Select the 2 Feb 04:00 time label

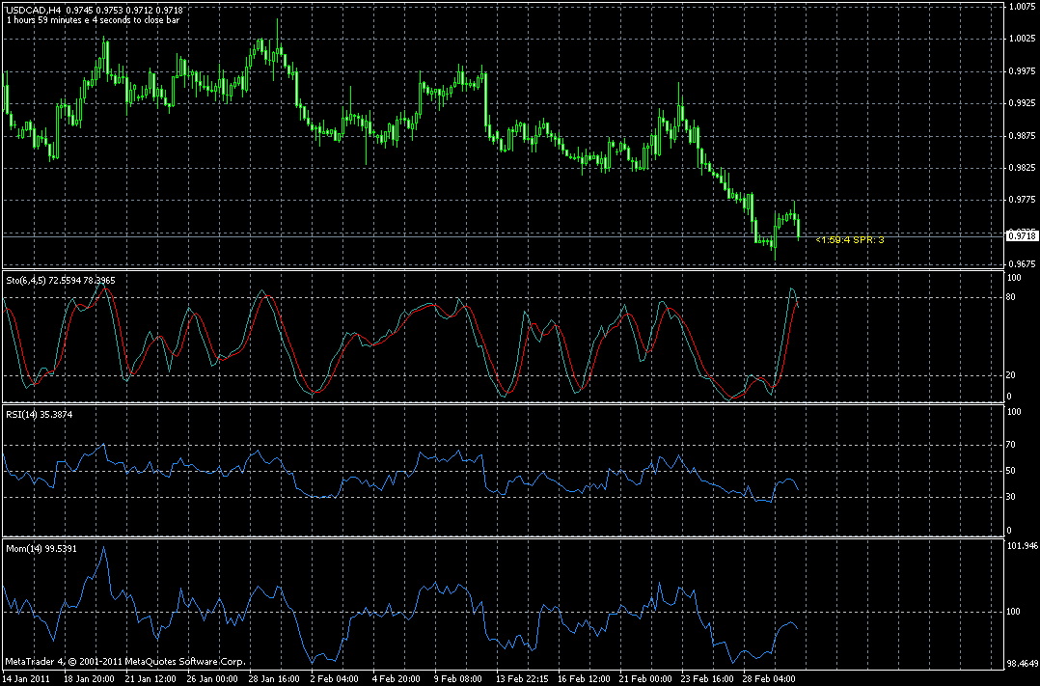point(335,679)
